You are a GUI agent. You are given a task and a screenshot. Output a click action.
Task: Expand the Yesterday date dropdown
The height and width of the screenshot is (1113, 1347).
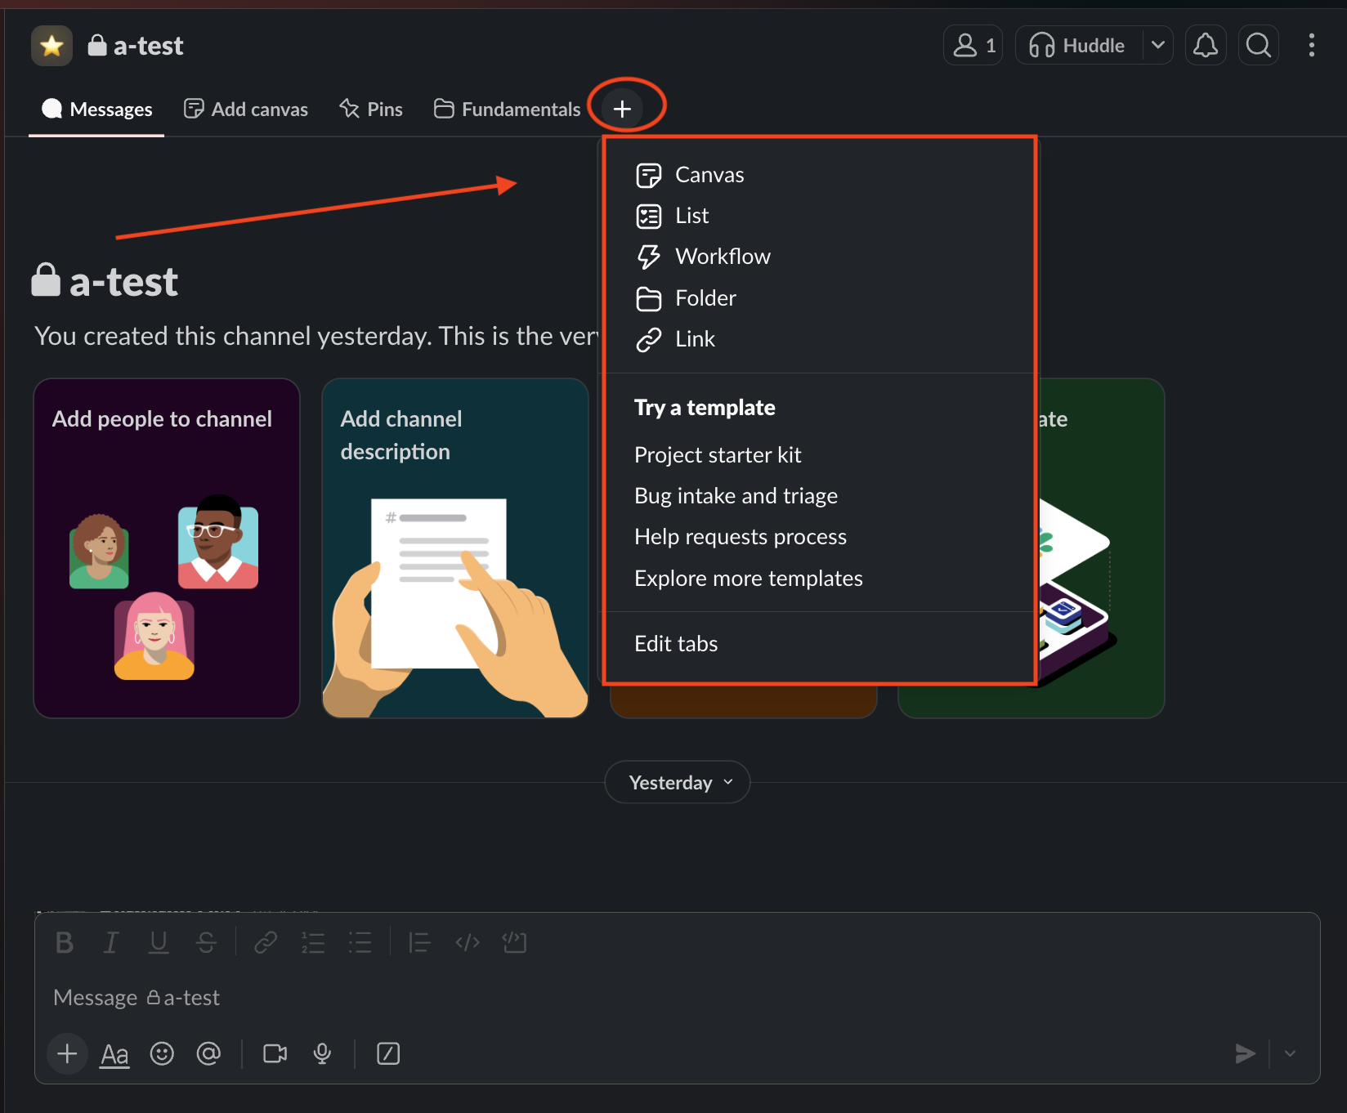coord(678,783)
